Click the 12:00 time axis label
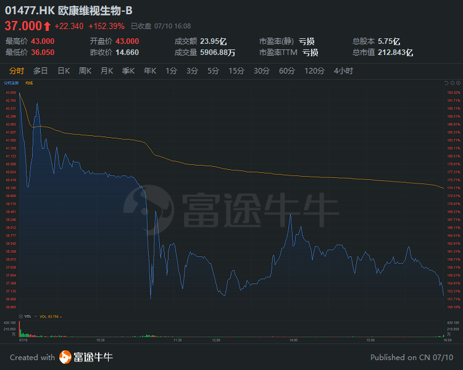 click(216, 340)
